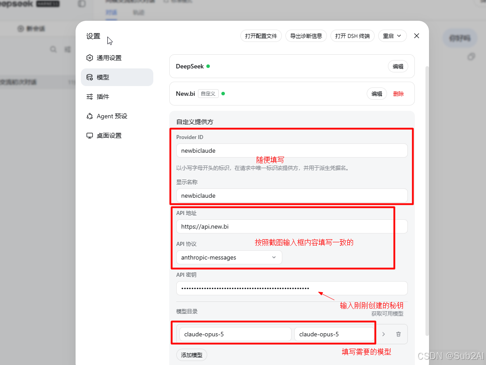Image resolution: width=486 pixels, height=365 pixels.
Task: Close the settings dialog
Action: [417, 36]
